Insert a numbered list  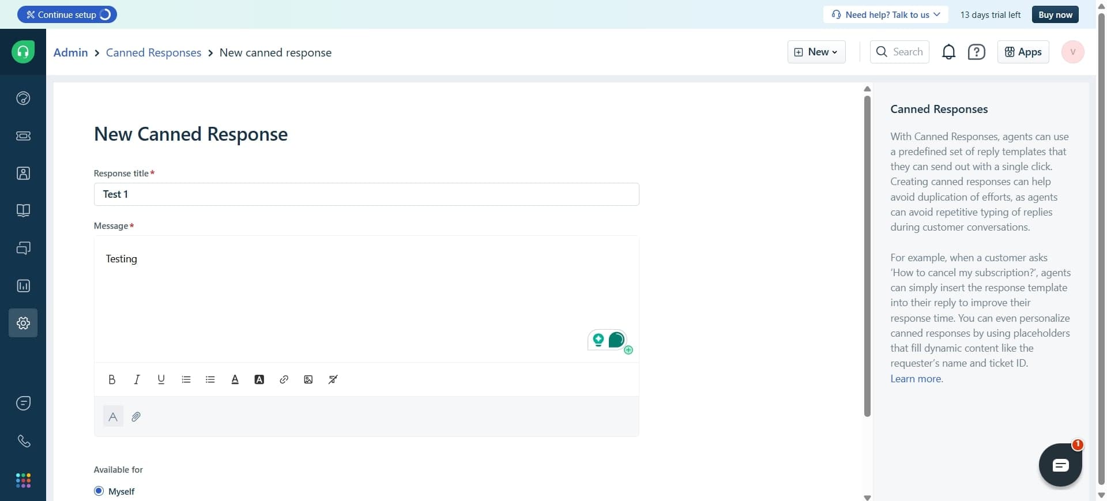(x=186, y=379)
